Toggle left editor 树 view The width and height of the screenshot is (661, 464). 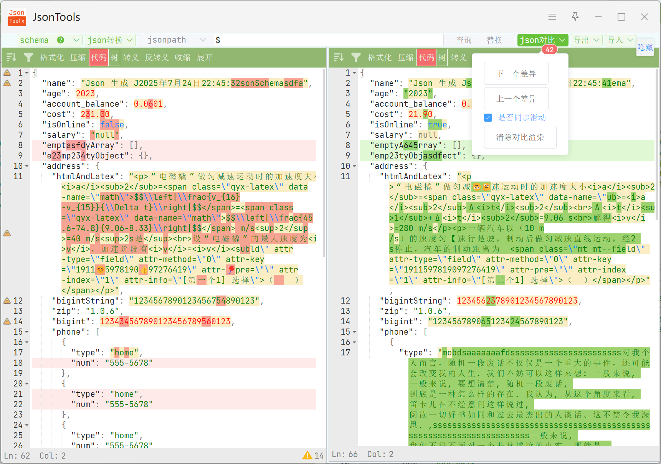114,58
